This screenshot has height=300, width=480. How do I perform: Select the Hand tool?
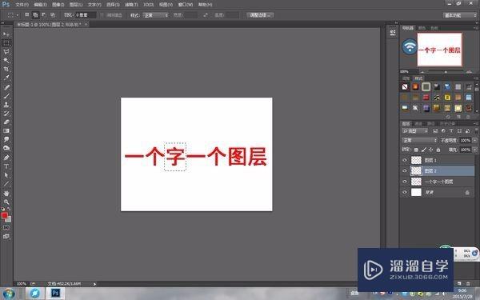tap(6, 194)
